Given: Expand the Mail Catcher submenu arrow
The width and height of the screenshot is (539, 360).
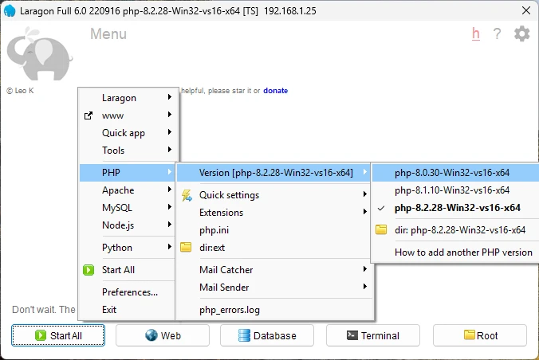Looking at the screenshot, I should click(x=364, y=268).
